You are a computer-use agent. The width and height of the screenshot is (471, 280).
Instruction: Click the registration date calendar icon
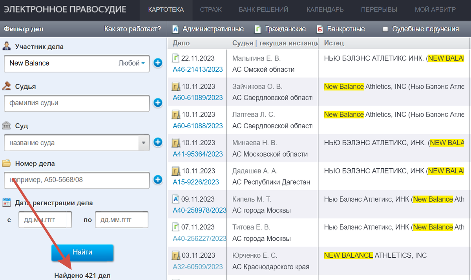pyautogui.click(x=6, y=203)
